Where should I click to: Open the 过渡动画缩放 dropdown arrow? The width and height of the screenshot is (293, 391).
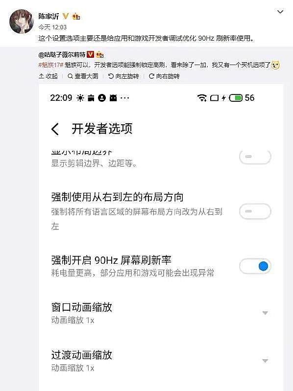[265, 361]
